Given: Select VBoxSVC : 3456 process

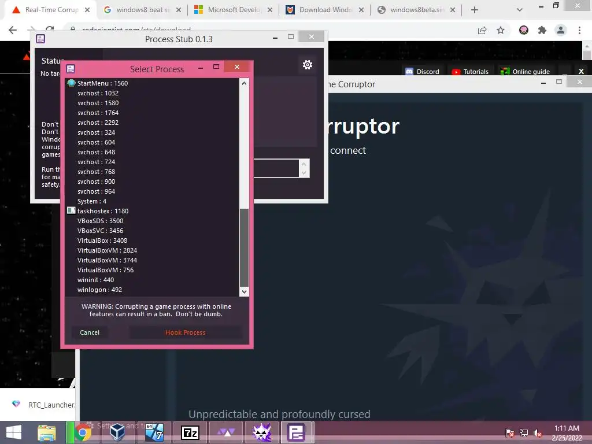Looking at the screenshot, I should (x=153, y=230).
